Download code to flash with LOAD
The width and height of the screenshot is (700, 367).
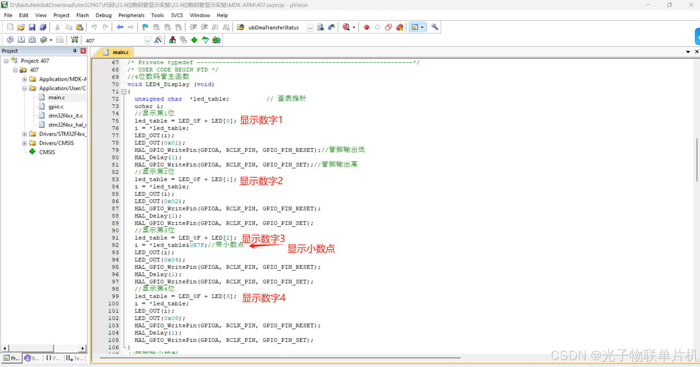[x=75, y=40]
